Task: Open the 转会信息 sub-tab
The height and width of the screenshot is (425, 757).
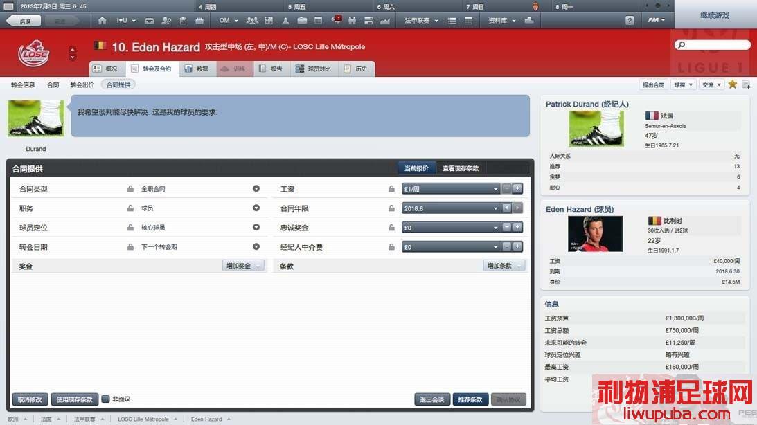Action: (x=23, y=84)
